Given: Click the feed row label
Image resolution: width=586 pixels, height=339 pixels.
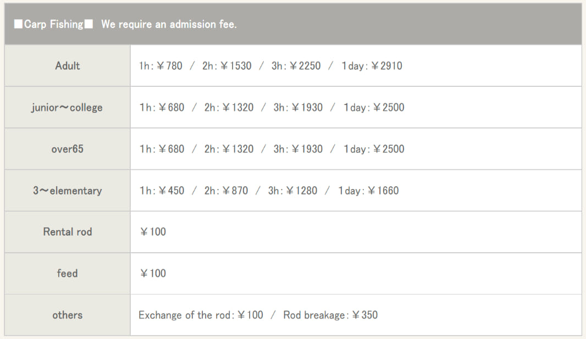Looking at the screenshot, I should pos(67,273).
